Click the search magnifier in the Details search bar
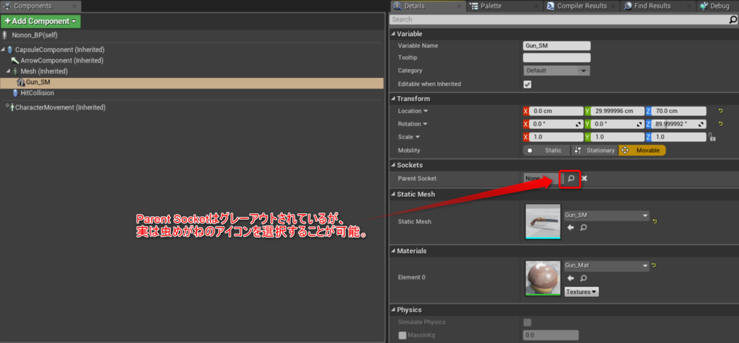Screen dimensions: 739x343 click(x=733, y=19)
